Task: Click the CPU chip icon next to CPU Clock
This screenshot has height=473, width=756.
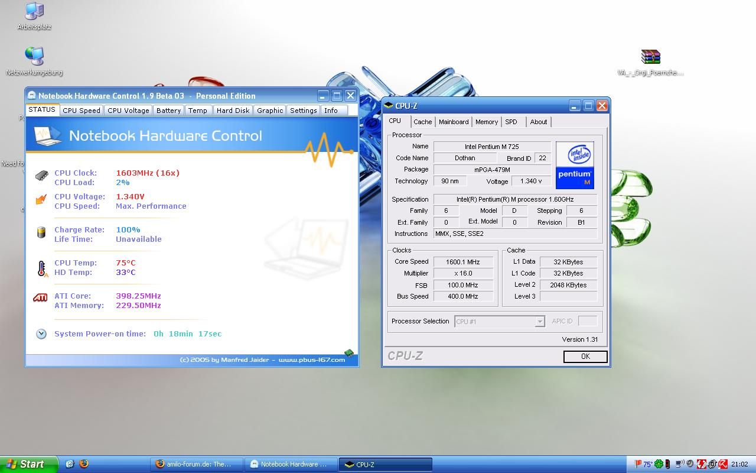Action: 41,176
